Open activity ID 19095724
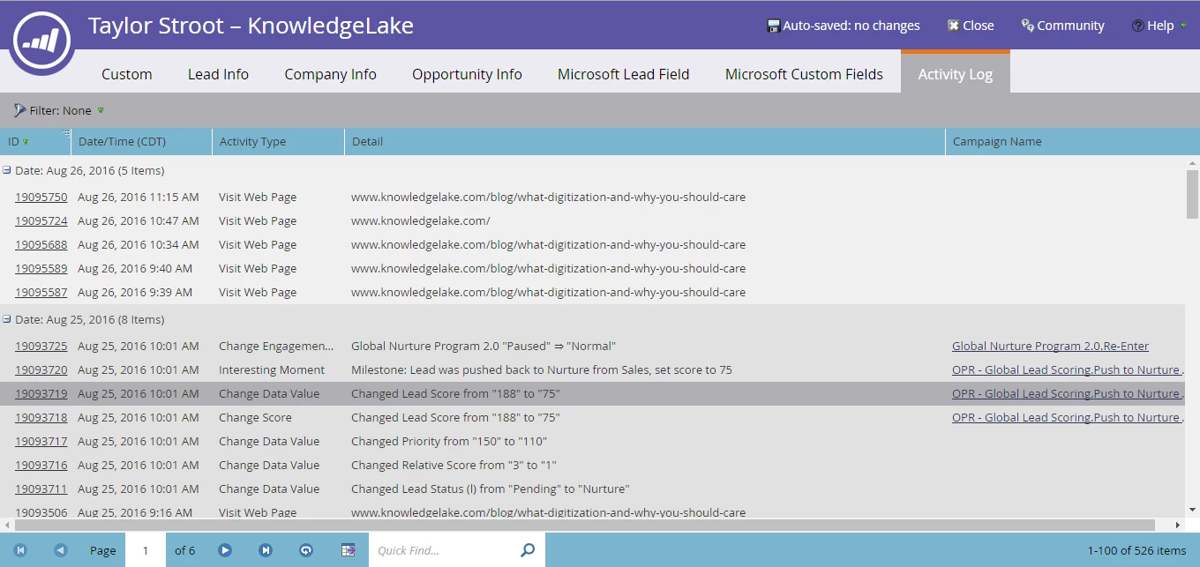The width and height of the screenshot is (1200, 567). [41, 220]
